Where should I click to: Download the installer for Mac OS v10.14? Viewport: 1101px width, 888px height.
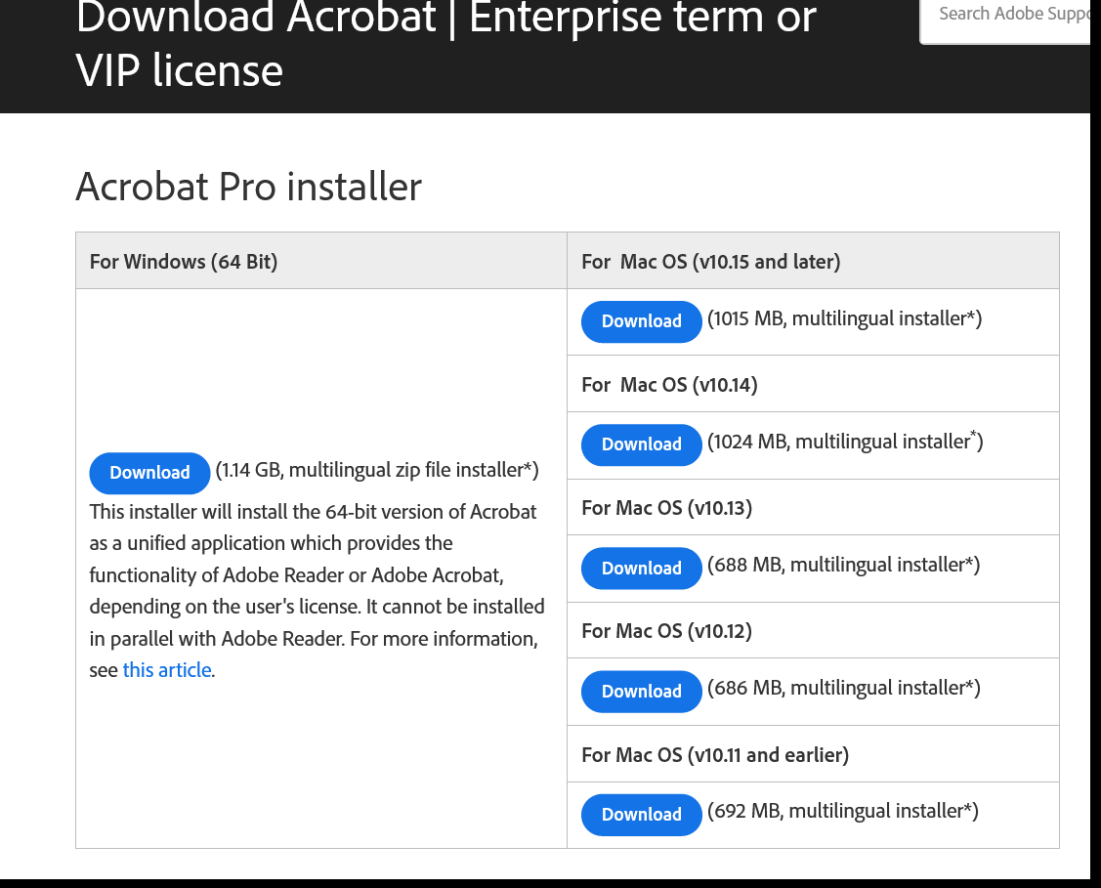click(641, 444)
